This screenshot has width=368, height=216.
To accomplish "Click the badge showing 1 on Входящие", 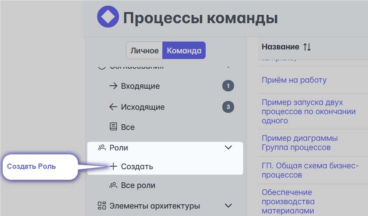I will (x=228, y=86).
